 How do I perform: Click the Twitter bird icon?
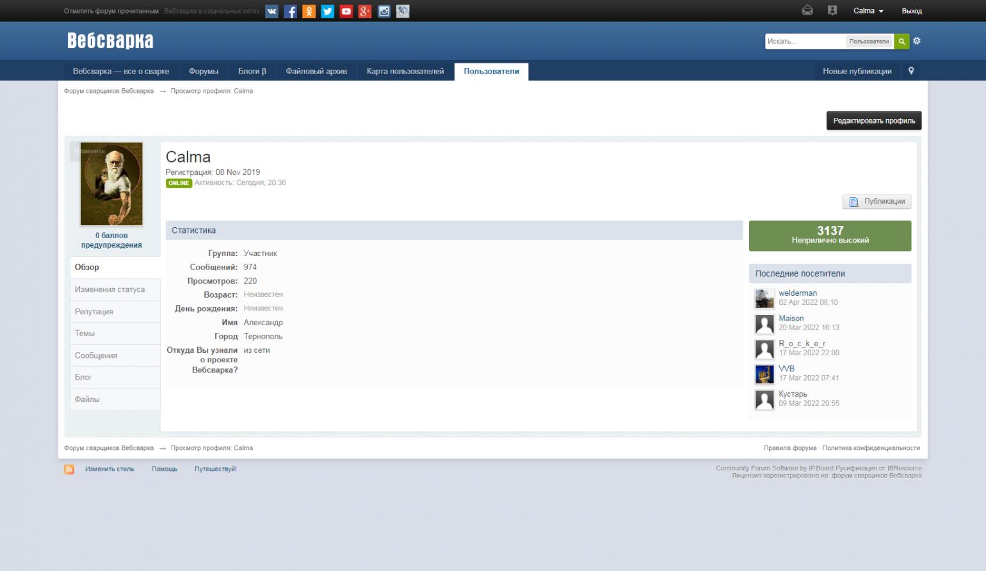(327, 11)
